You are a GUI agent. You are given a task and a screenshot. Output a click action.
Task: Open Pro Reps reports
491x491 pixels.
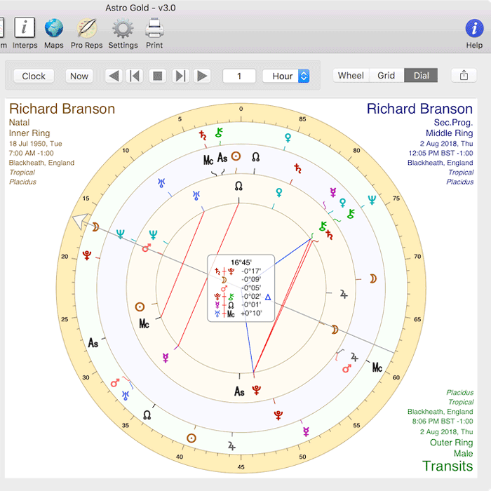click(x=87, y=33)
